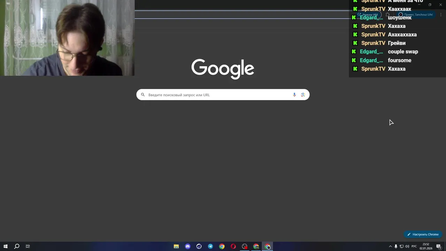Open Opera browser from the taskbar

pyautogui.click(x=233, y=246)
